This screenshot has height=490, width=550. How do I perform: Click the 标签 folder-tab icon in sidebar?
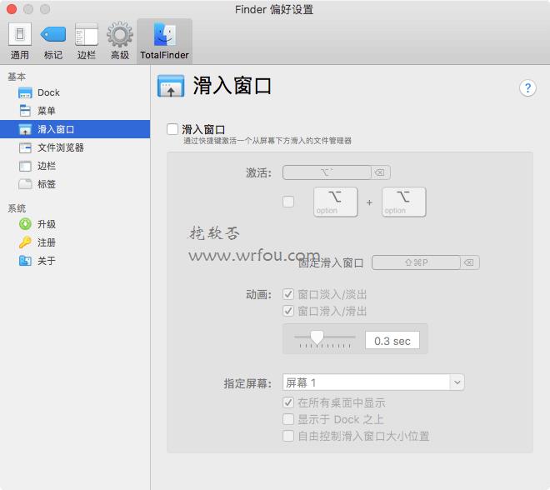coord(25,184)
